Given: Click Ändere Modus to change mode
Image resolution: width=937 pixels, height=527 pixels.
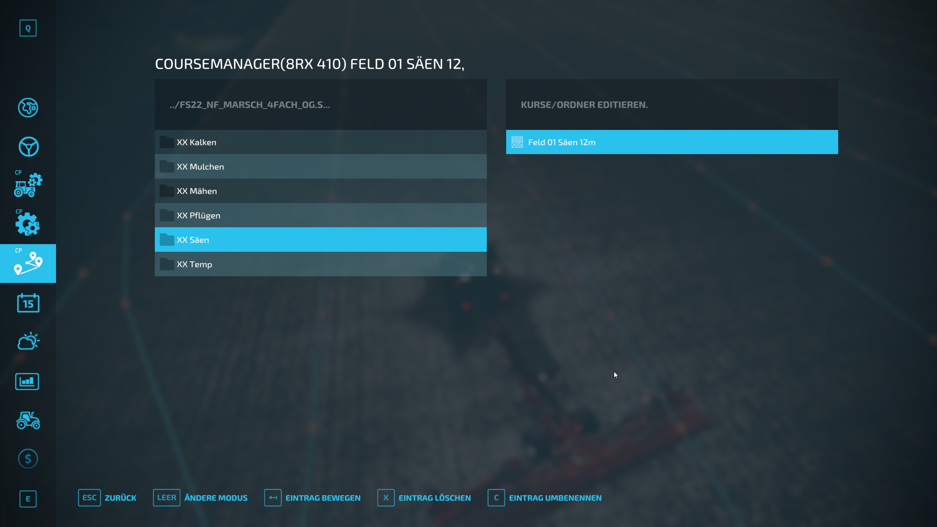Looking at the screenshot, I should pos(200,498).
